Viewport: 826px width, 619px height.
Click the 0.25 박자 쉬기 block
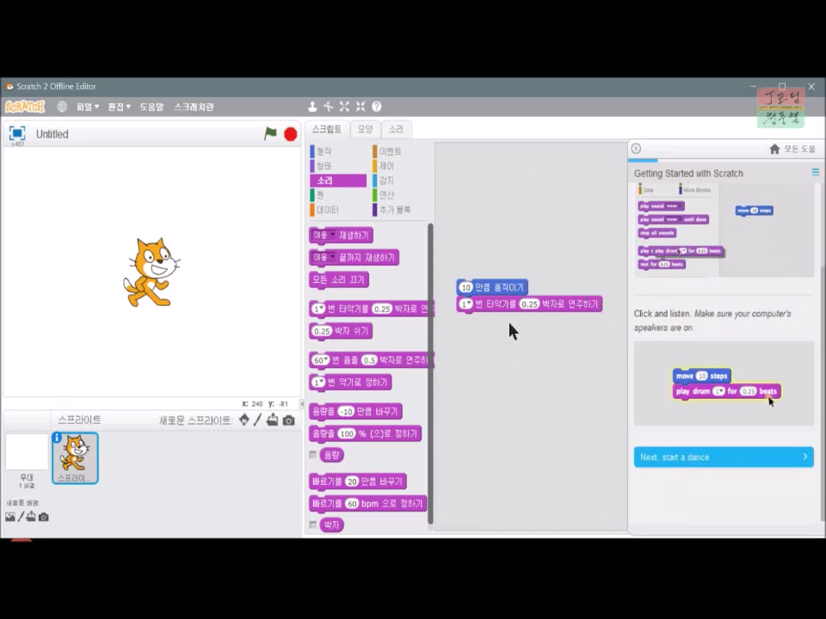click(341, 331)
